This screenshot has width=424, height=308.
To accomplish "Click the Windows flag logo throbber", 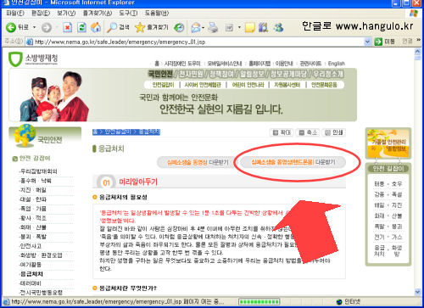I will click(x=414, y=13).
